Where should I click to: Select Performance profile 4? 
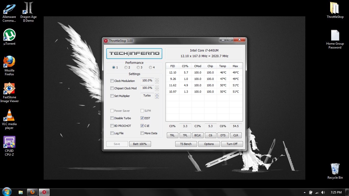click(x=152, y=67)
